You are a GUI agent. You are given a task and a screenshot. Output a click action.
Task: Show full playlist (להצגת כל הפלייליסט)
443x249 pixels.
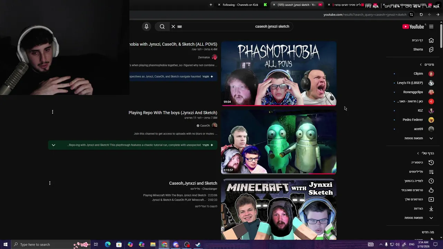pos(206,206)
